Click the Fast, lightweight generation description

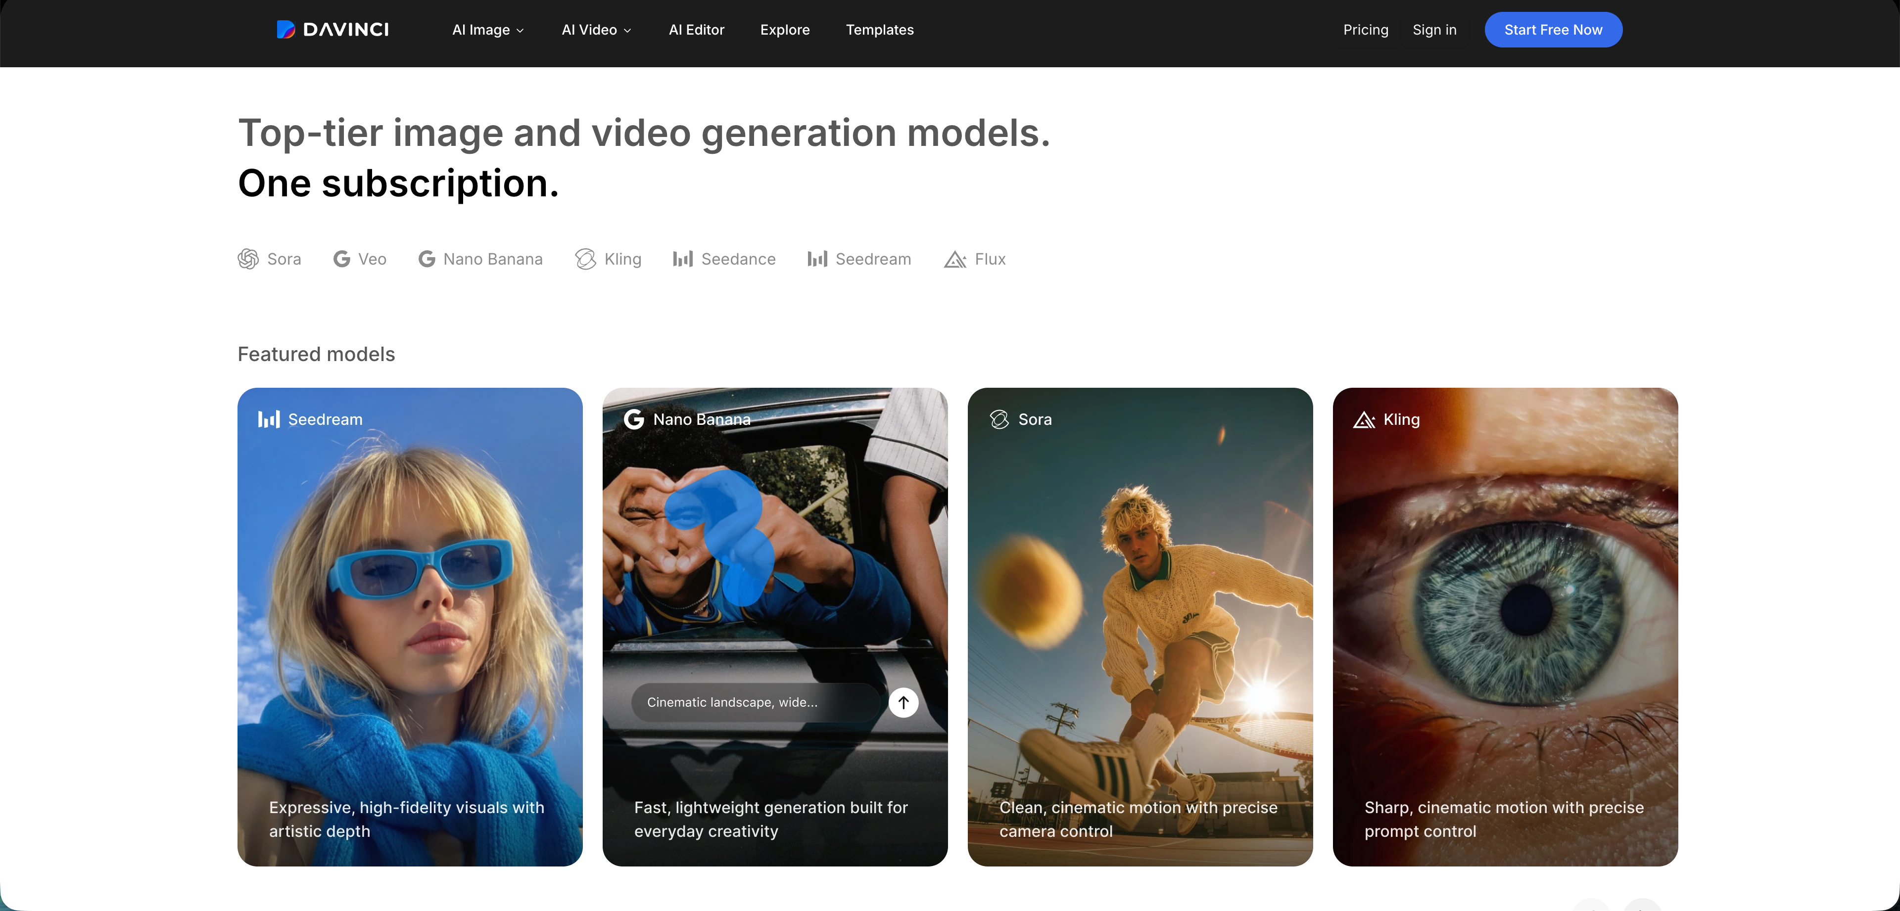coord(771,819)
